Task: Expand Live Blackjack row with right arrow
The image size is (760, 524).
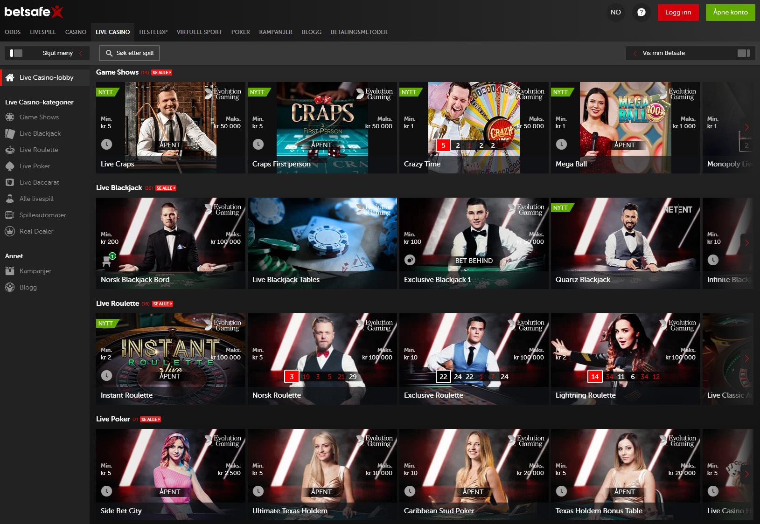Action: pyautogui.click(x=746, y=242)
